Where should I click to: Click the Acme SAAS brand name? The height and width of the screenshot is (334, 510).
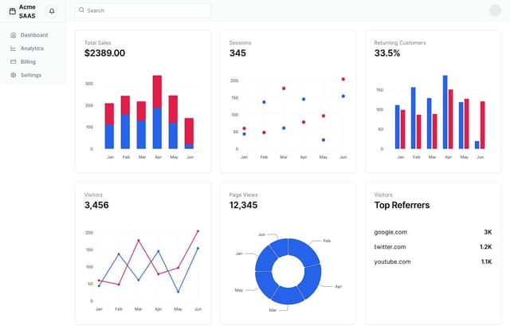coord(27,10)
